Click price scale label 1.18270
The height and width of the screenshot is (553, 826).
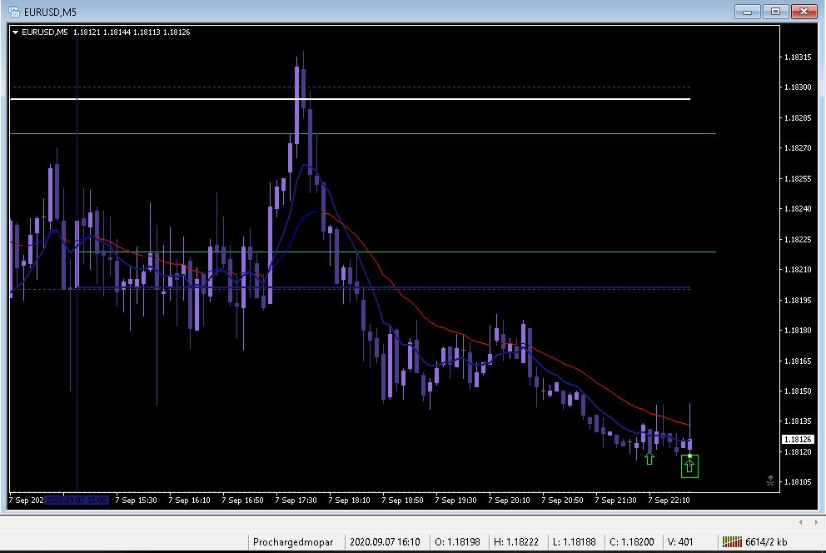pos(798,148)
